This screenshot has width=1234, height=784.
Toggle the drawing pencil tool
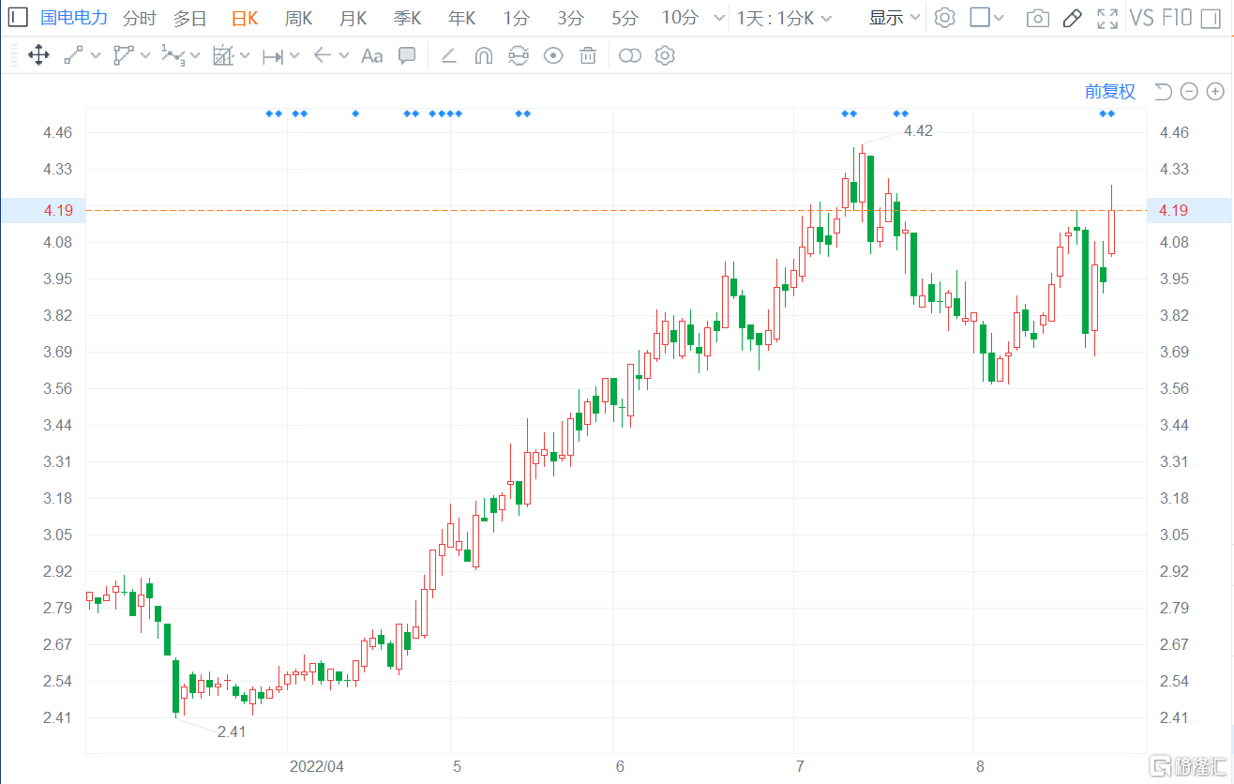tap(1073, 18)
